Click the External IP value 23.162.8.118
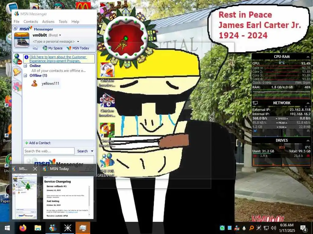 point(300,110)
